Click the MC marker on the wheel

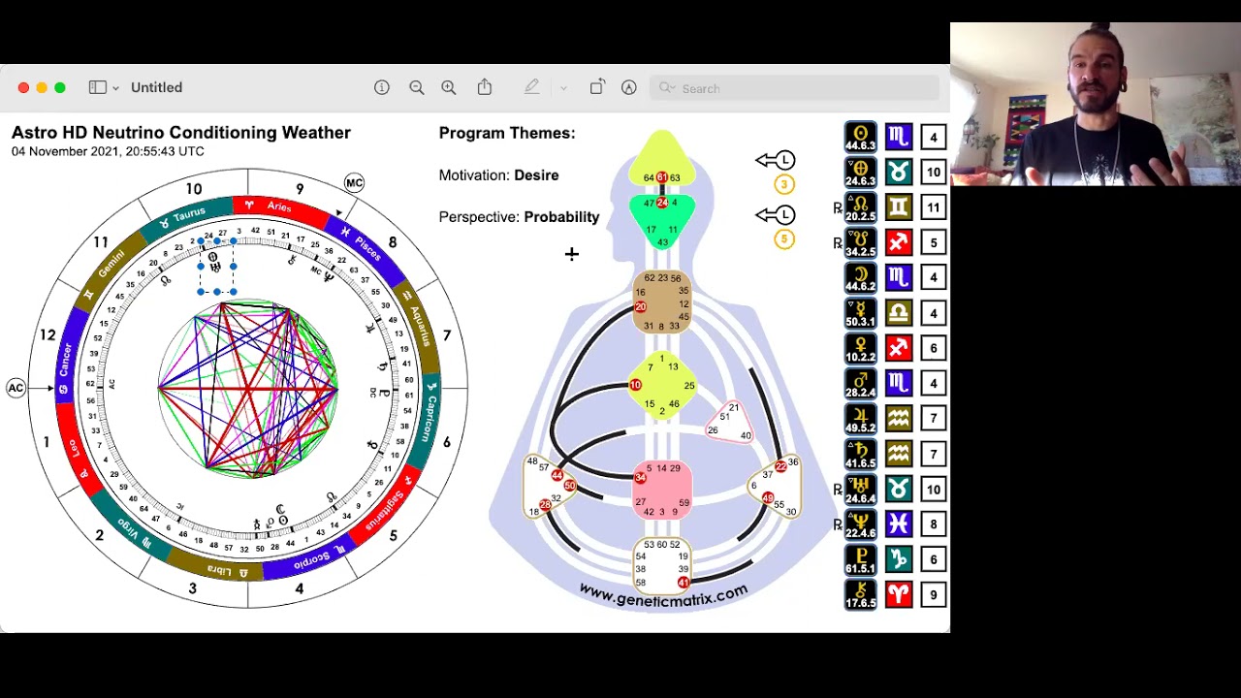pos(354,182)
